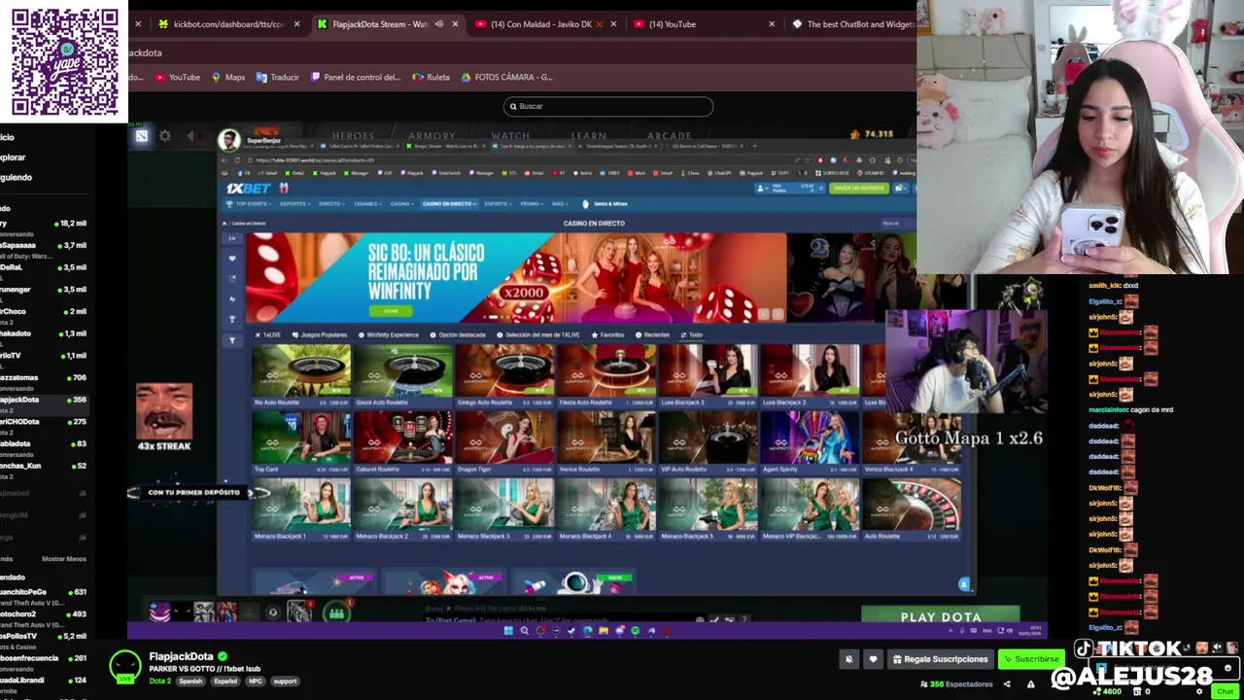Toggle notification bell for channel
The image size is (1244, 700).
click(848, 659)
